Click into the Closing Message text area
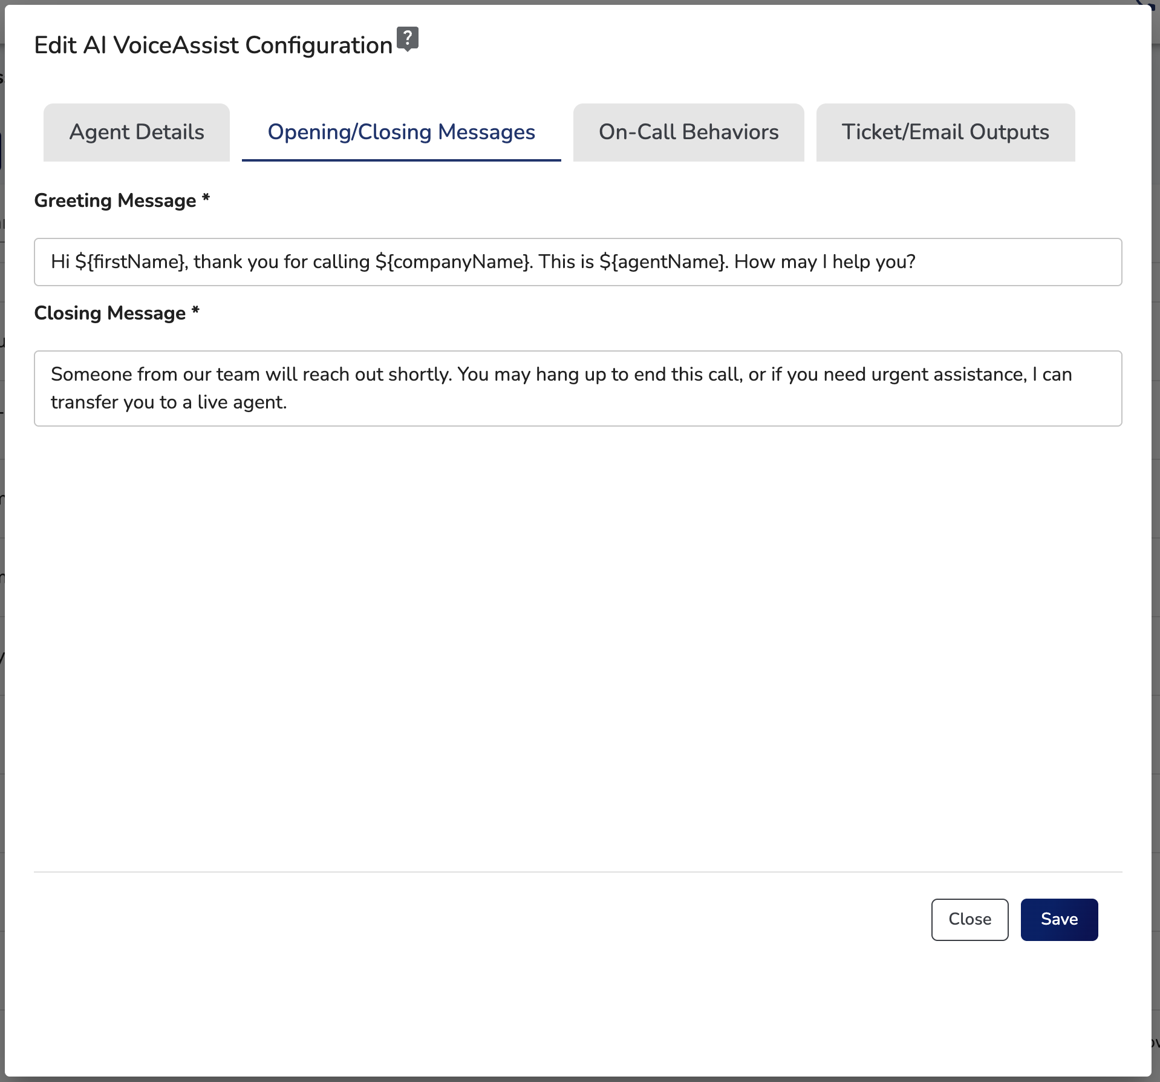1160x1082 pixels. [578, 389]
